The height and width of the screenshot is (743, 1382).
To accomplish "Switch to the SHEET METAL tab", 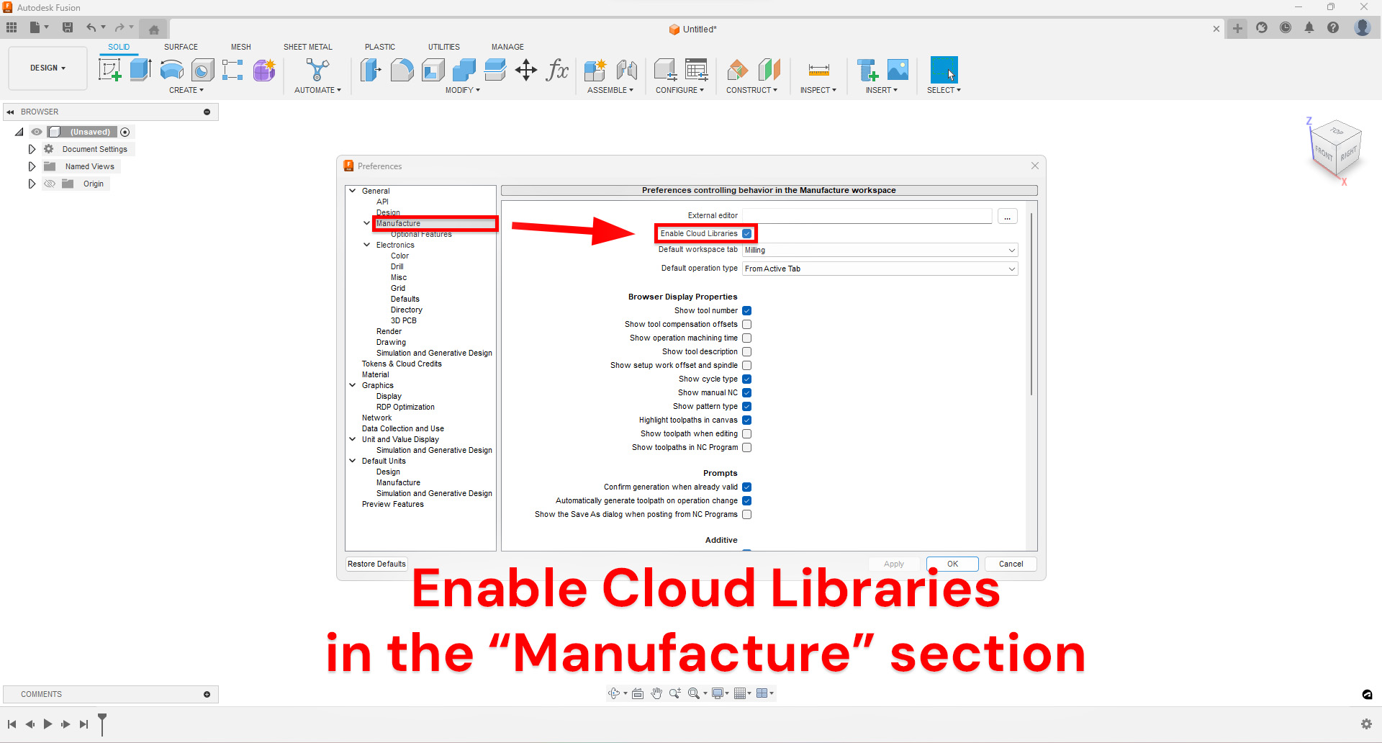I will 308,47.
